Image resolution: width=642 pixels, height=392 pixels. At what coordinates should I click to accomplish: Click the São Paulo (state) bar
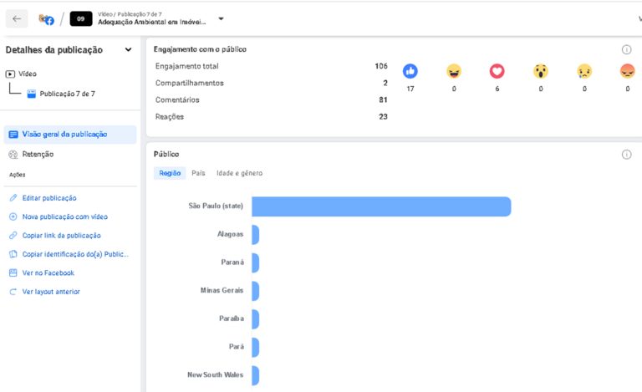coord(381,206)
